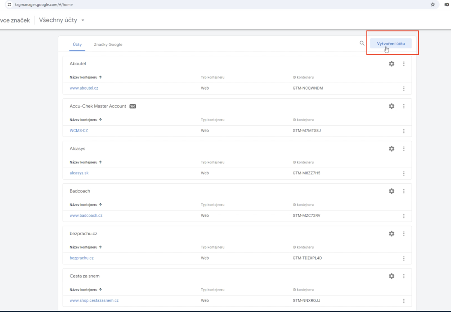Sort Accu-Chek containers by Název kontejneru
Viewport: 451px width, 312px height.
pos(86,120)
